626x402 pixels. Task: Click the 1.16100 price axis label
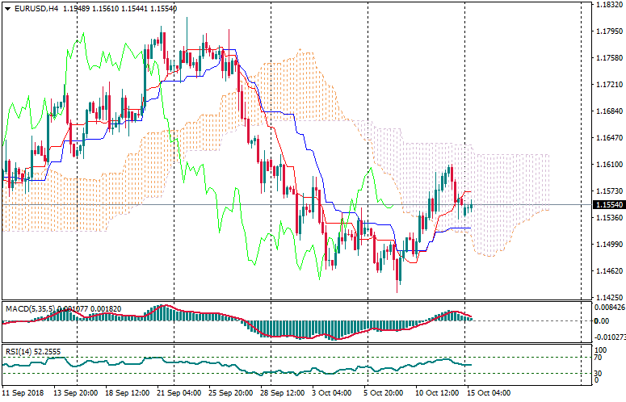coord(607,165)
